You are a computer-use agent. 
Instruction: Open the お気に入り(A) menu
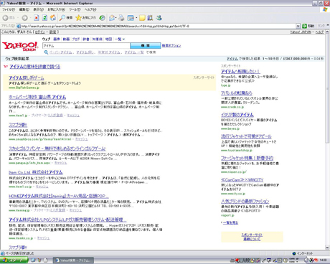tap(56, 9)
